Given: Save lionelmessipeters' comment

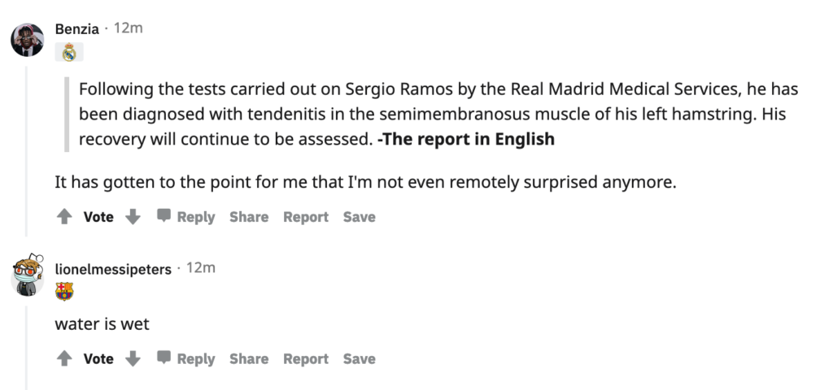Looking at the screenshot, I should coord(359,359).
